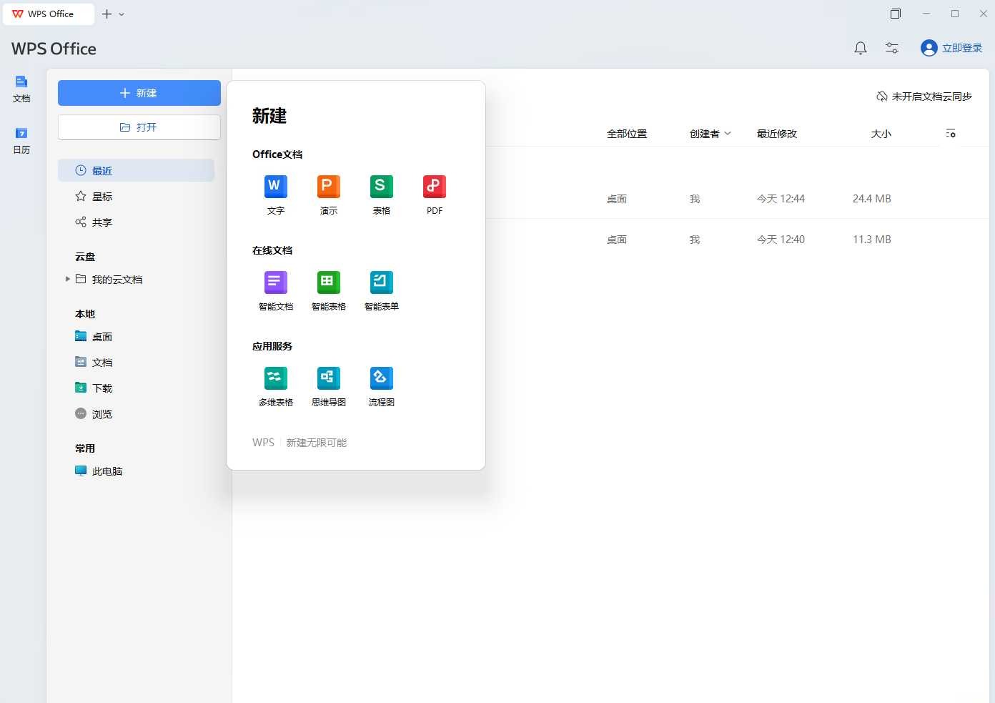Open the settings sliders icon in header
995x703 pixels.
coord(892,48)
